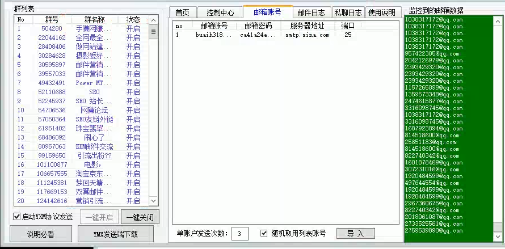This screenshot has width=505, height=249.
Task: Select the 957422305@qq.com entry in monitored list
Action: 433,54
